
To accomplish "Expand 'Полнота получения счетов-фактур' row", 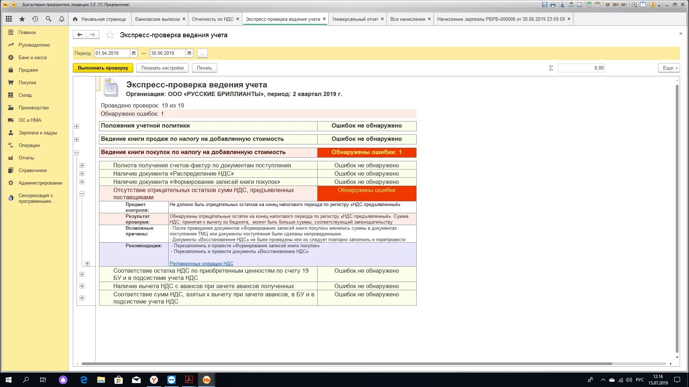I will point(82,165).
